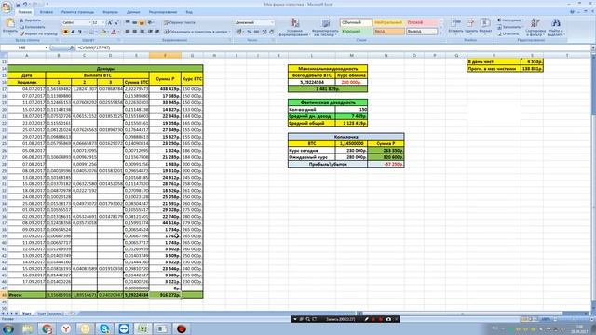Image resolution: width=596 pixels, height=335 pixels.
Task: Open the Data ribbon tab
Action: tap(133, 12)
